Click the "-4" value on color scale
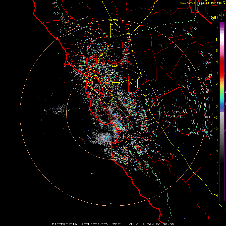The height and width of the screenshot is (226, 226). [x=216, y=151]
